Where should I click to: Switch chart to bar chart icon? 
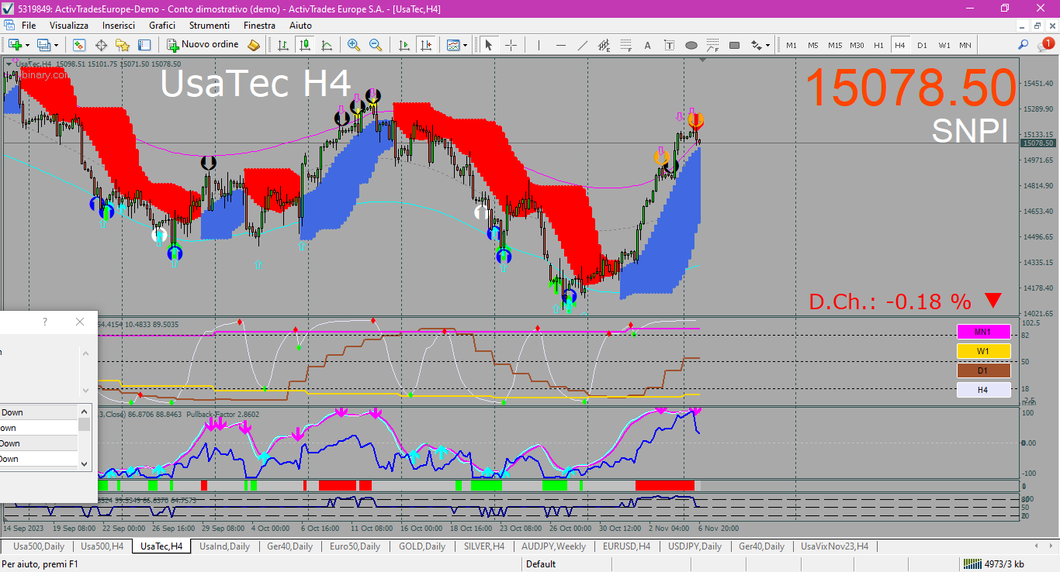[283, 45]
